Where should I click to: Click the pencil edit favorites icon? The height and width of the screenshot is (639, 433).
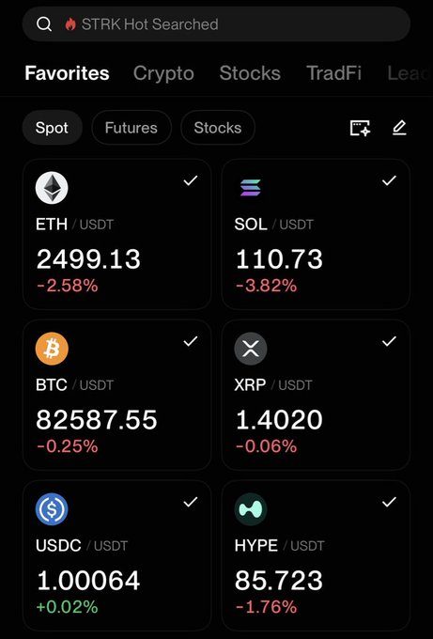(399, 128)
